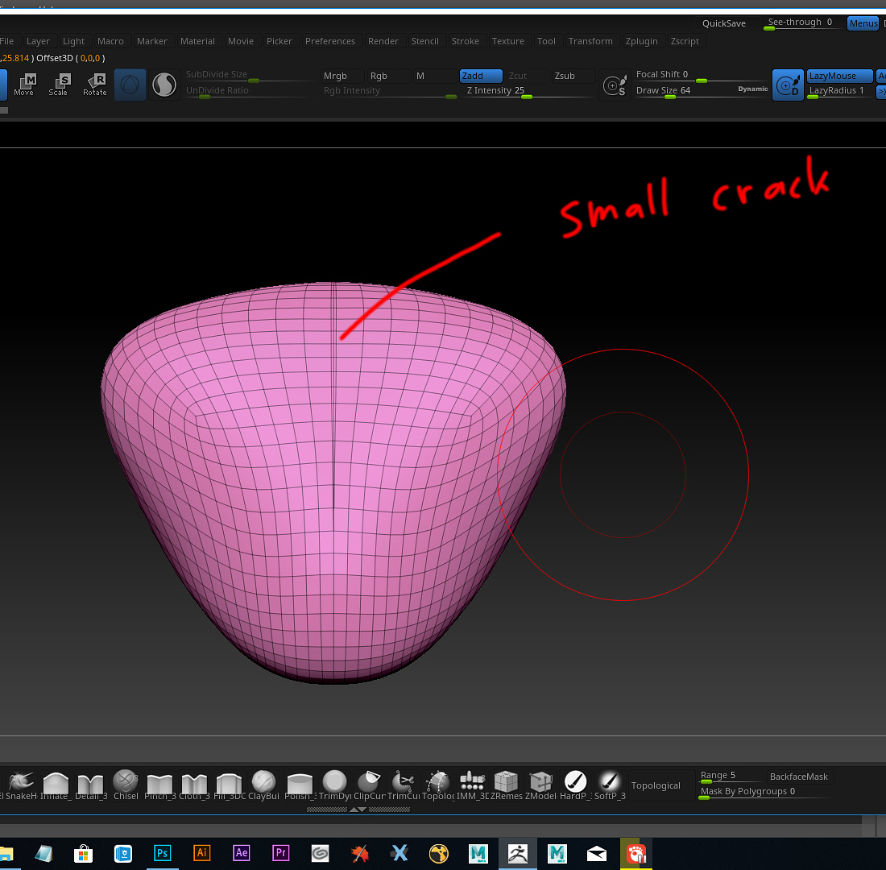
Task: Open the Preferences menu
Action: tap(330, 41)
